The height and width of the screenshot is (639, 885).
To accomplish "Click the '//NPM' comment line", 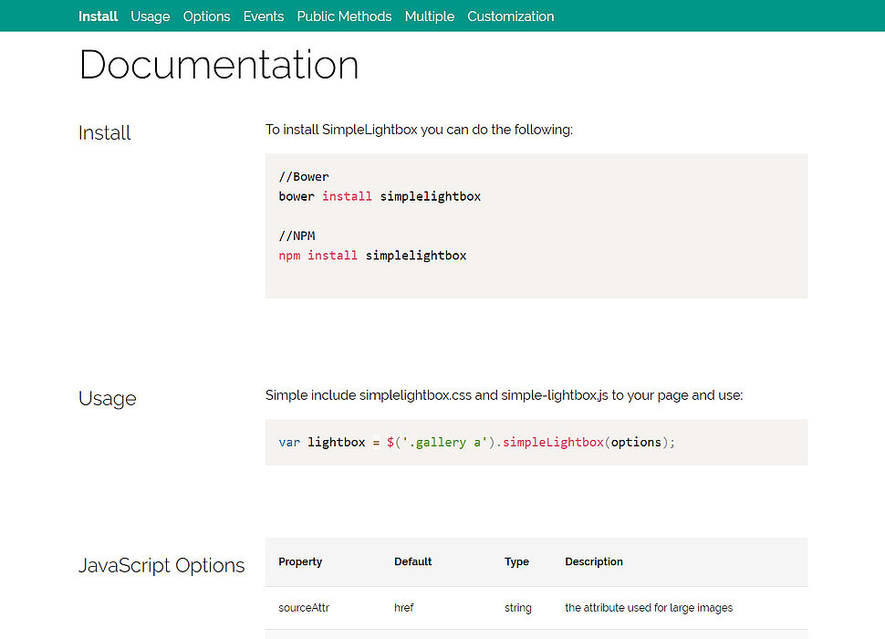I will pos(297,236).
